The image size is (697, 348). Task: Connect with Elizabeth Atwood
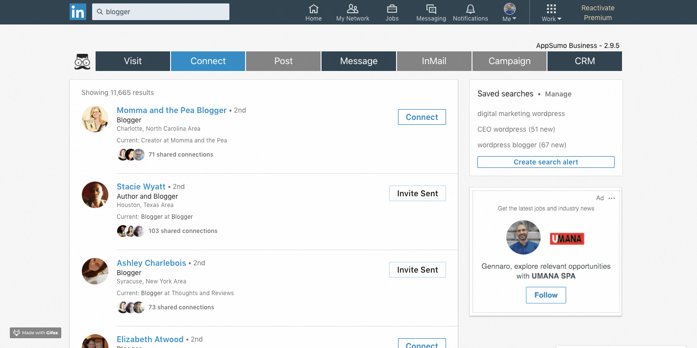[x=422, y=344]
